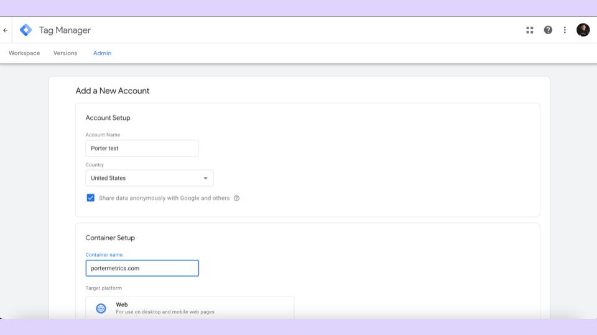Switch to the Workspace tab
Screen dimensions: 597x335
coord(24,53)
